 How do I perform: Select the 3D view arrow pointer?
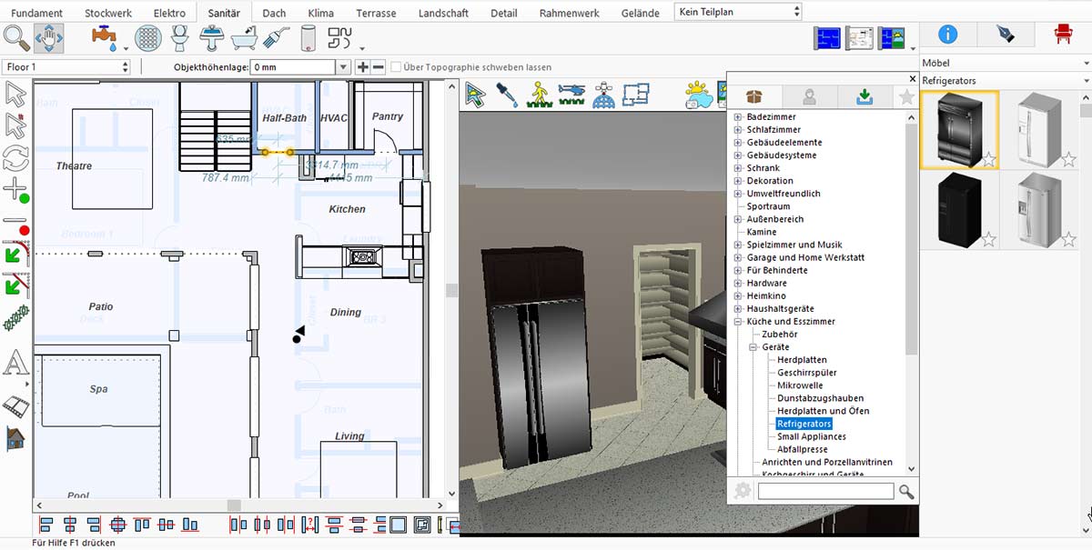475,95
